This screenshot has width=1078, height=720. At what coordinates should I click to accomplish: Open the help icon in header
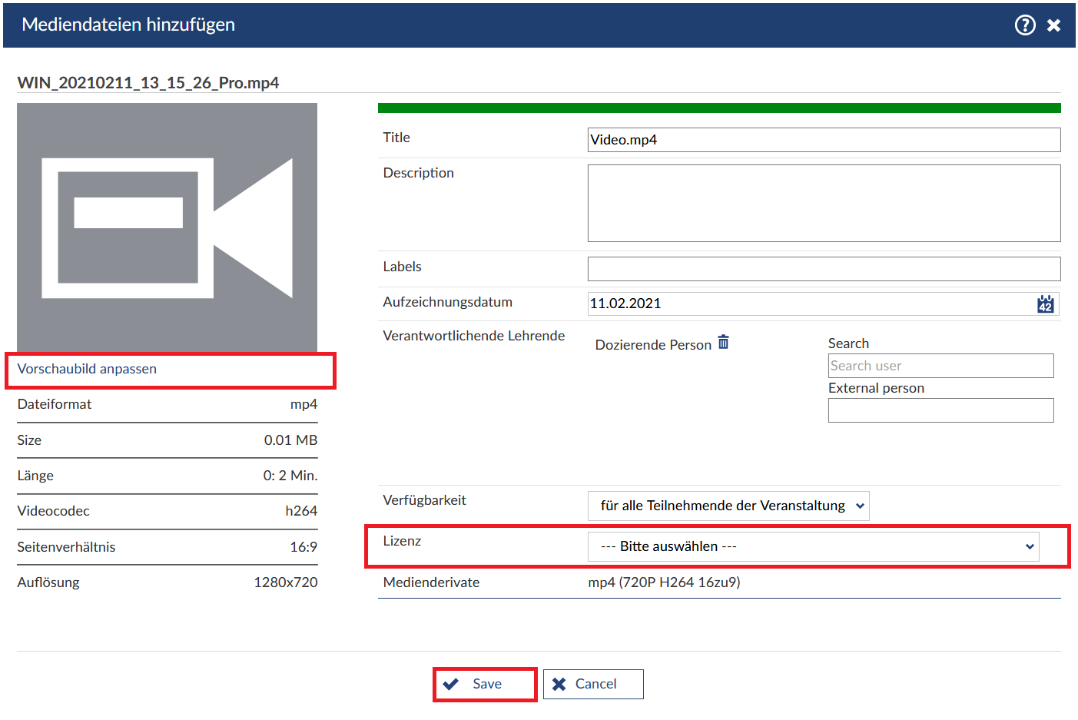[x=1024, y=25]
